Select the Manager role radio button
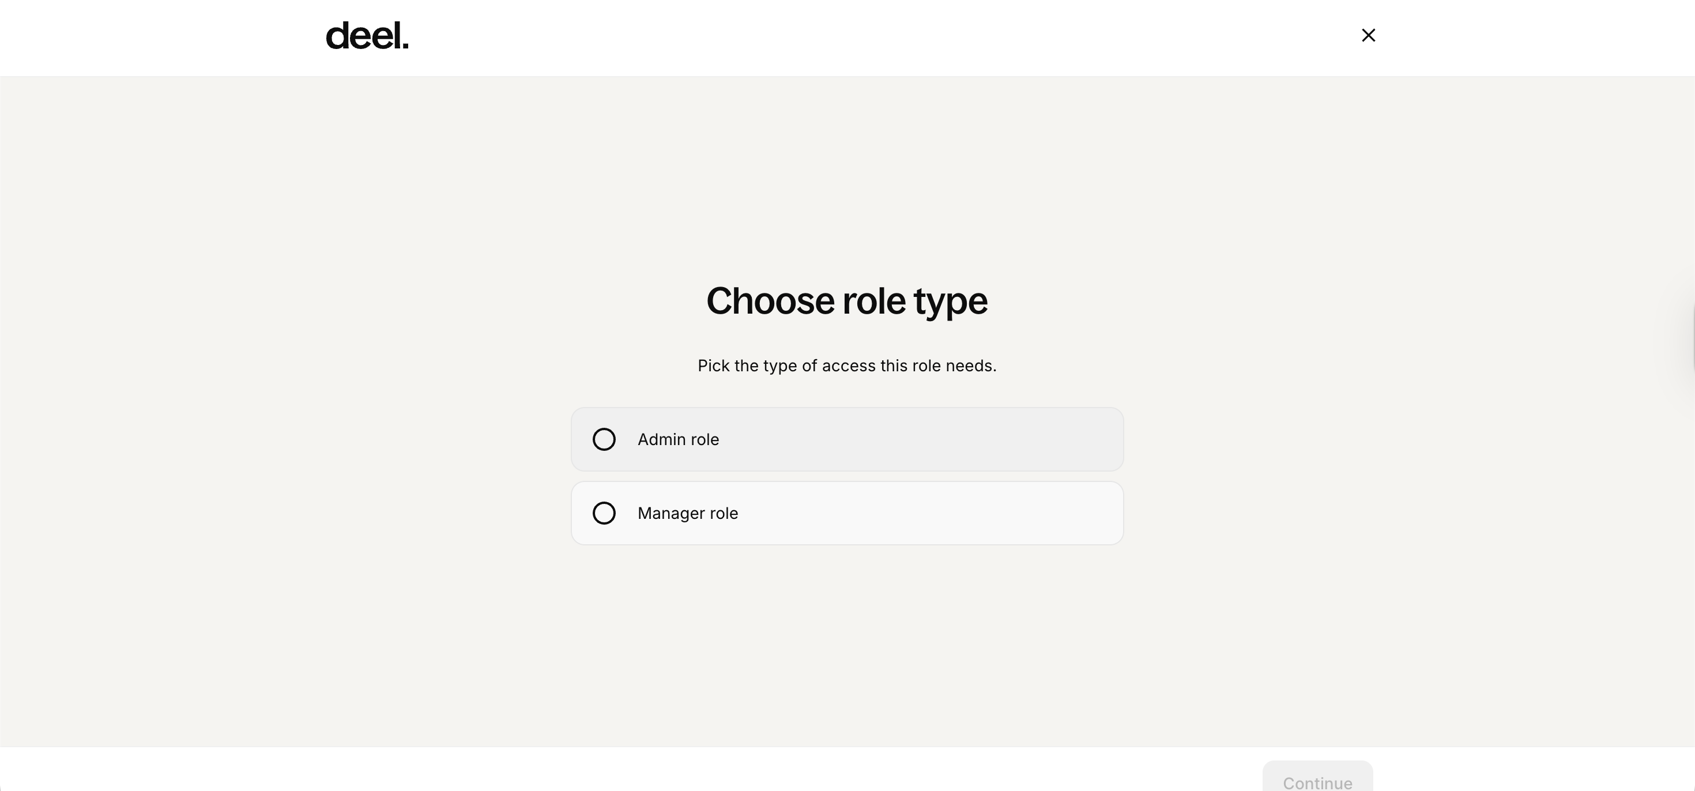1695x791 pixels. point(604,513)
